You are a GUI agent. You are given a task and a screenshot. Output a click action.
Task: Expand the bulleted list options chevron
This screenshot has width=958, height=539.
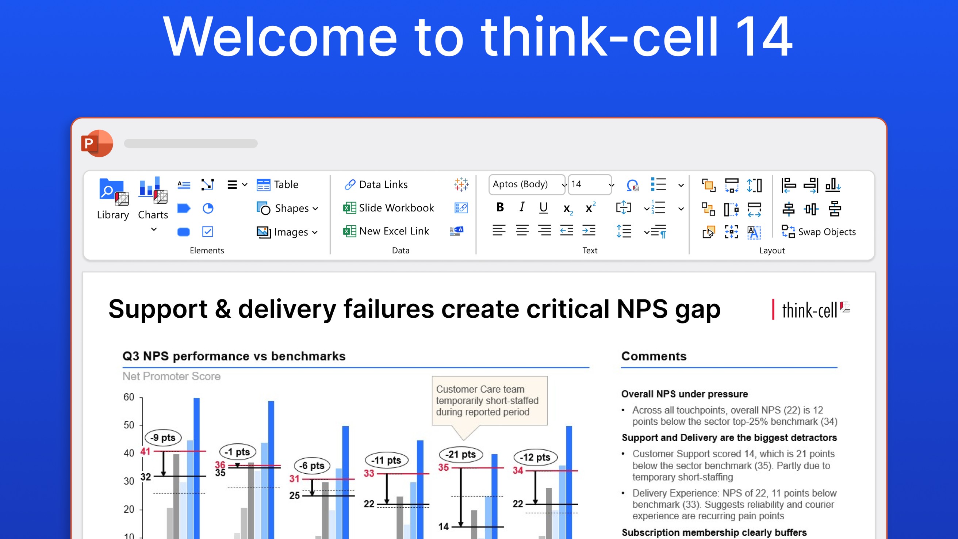click(x=681, y=185)
